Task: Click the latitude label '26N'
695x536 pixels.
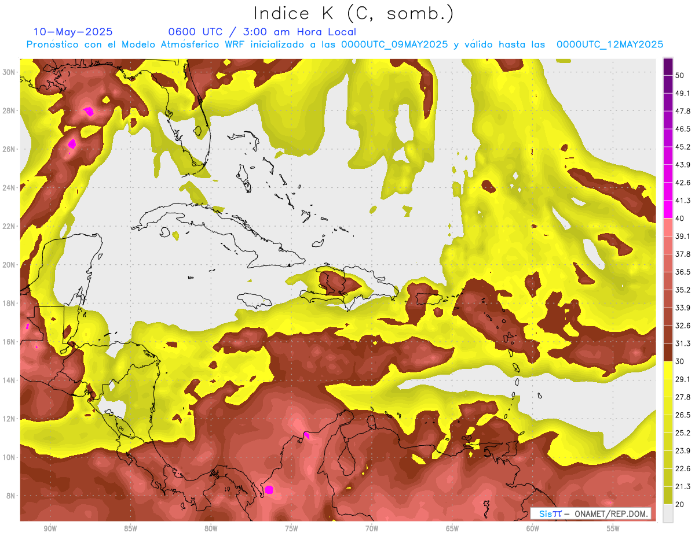Action: tap(9, 149)
